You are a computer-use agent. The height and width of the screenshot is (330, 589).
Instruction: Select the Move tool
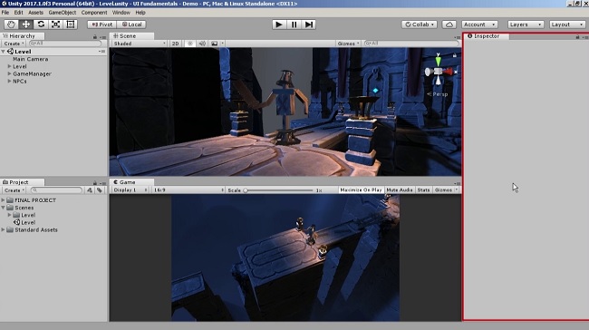26,24
